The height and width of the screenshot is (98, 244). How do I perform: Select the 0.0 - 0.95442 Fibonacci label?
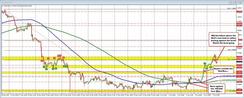tap(233, 91)
